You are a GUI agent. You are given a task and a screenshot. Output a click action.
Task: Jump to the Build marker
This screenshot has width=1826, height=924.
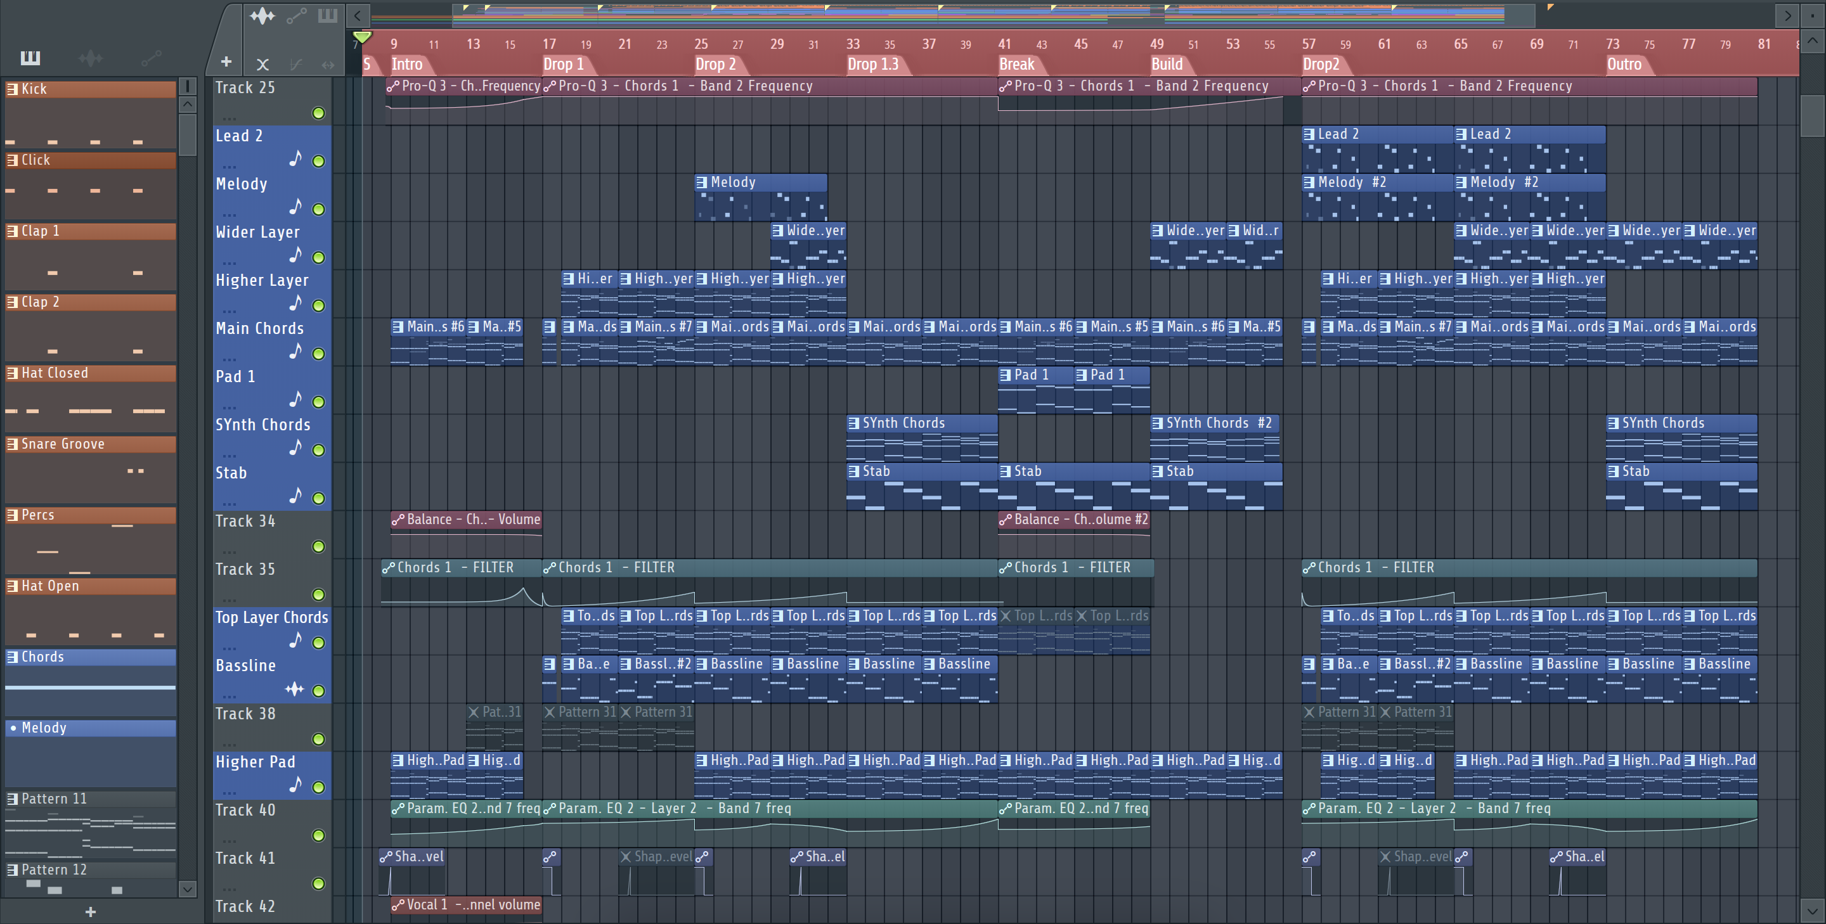pos(1167,65)
